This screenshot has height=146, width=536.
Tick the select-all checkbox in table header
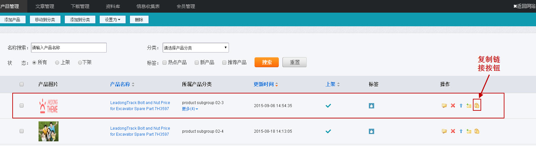[22, 84]
